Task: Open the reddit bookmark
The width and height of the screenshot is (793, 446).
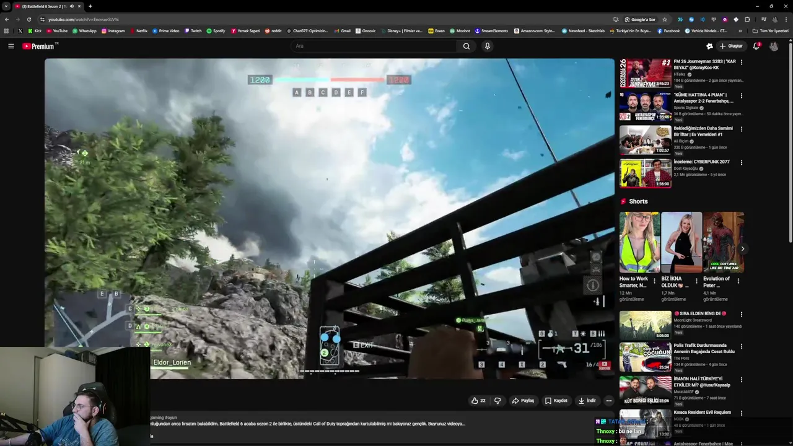Action: click(273, 30)
